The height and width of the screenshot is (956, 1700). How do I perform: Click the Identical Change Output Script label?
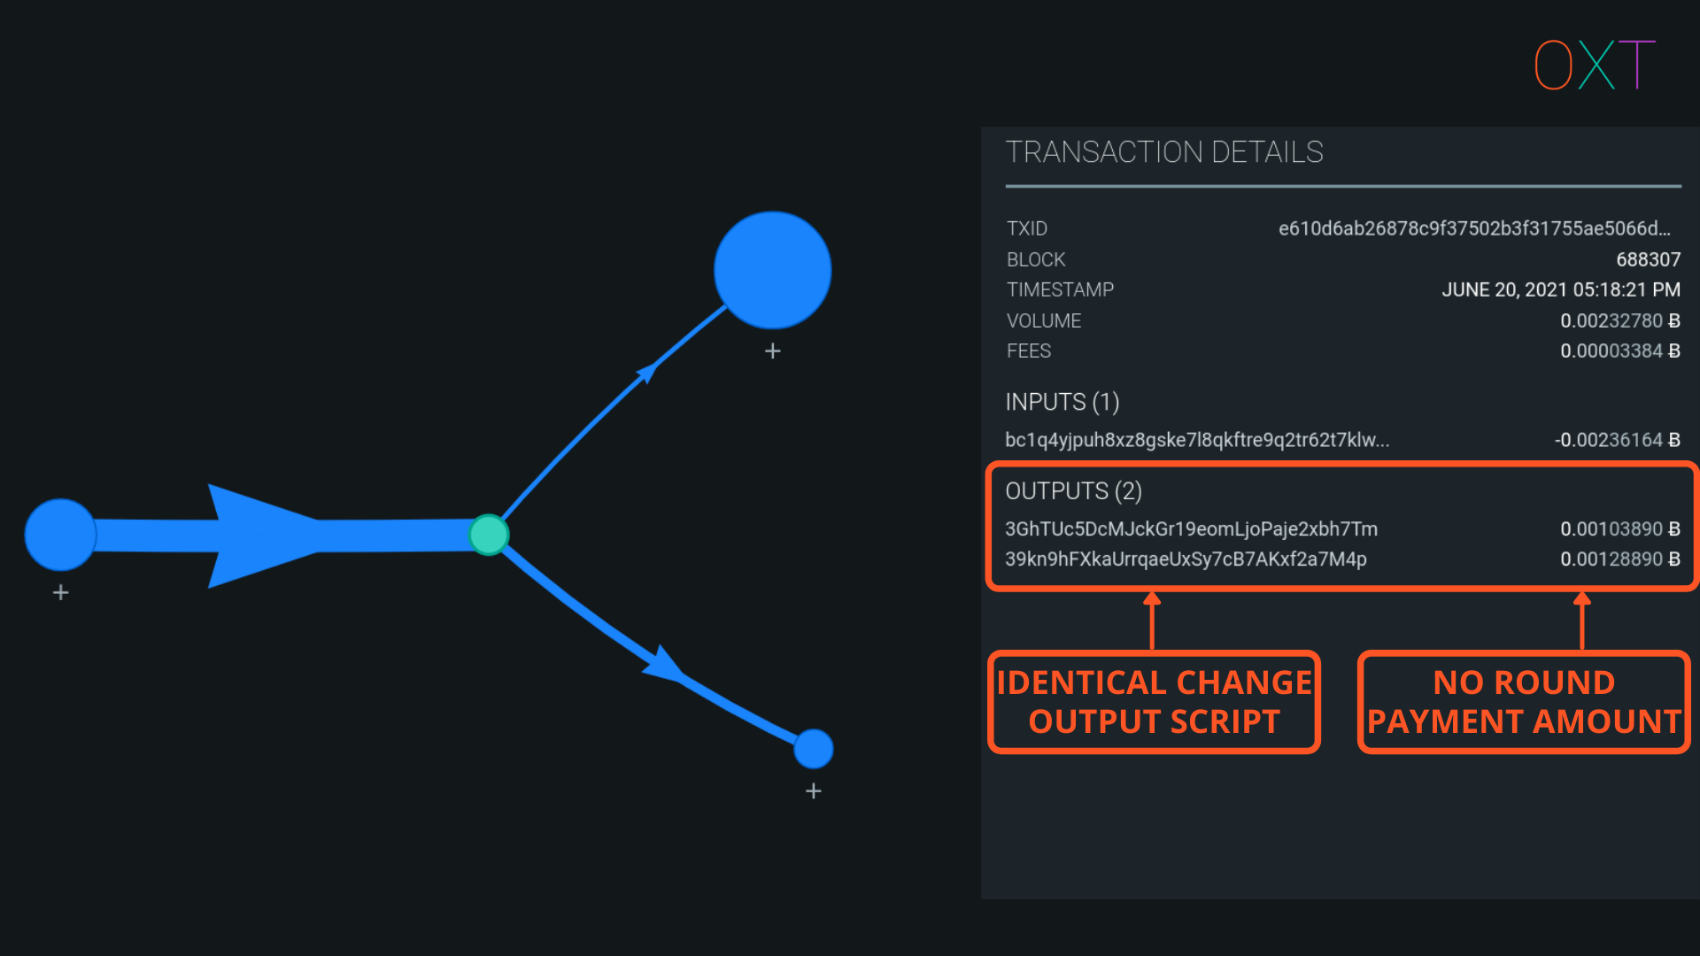[1154, 702]
